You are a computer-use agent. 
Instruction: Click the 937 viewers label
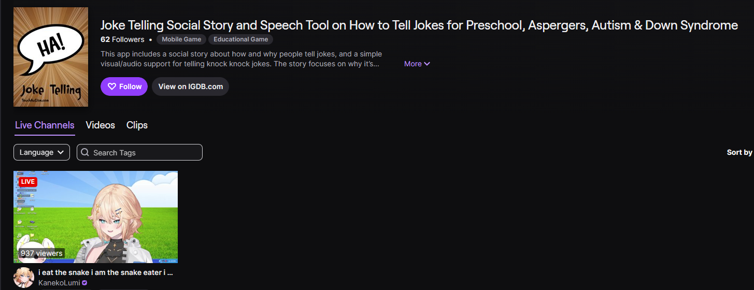pos(41,253)
